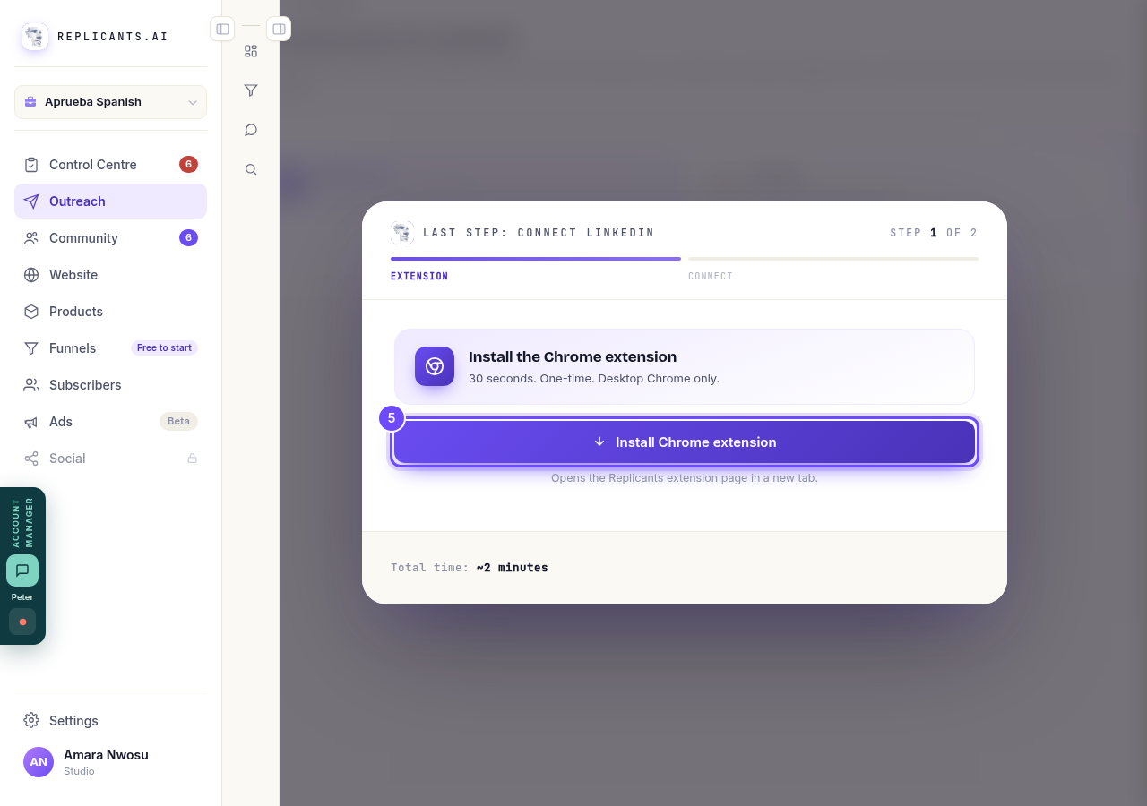Click the Control Centre clipboard icon

[x=31, y=165]
